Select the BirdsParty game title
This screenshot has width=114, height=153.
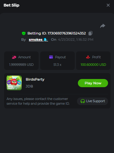pos(35,79)
